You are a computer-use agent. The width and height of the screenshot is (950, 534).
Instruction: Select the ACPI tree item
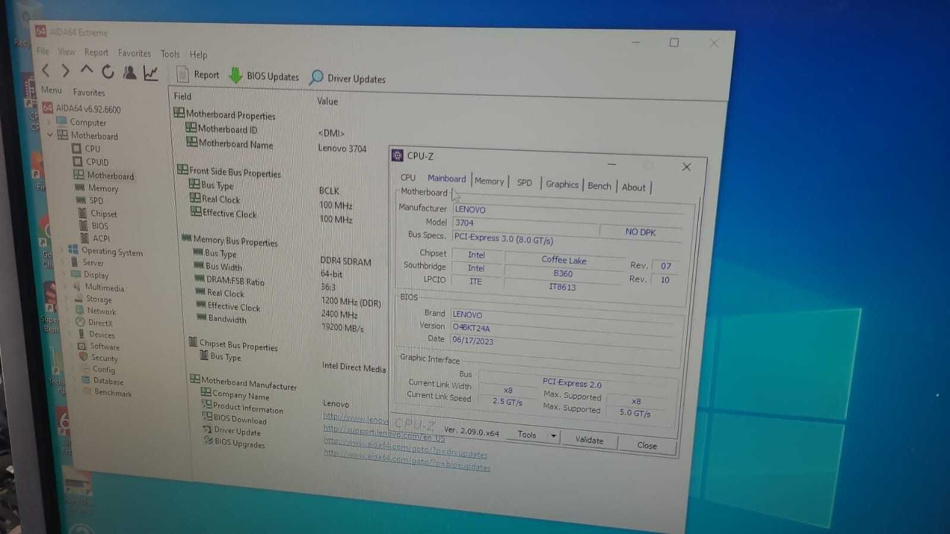tap(95, 238)
